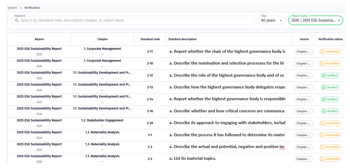Viewport: 350px width, 168px height.
Task: Click Unverified status badge for 2-10
Action: coord(330,63)
